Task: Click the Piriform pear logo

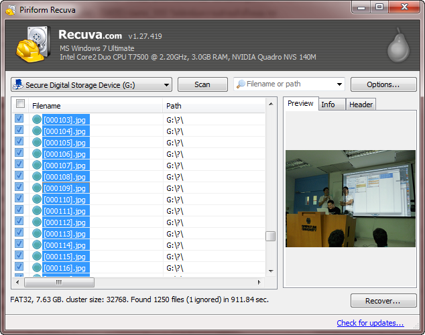Action: click(x=398, y=45)
